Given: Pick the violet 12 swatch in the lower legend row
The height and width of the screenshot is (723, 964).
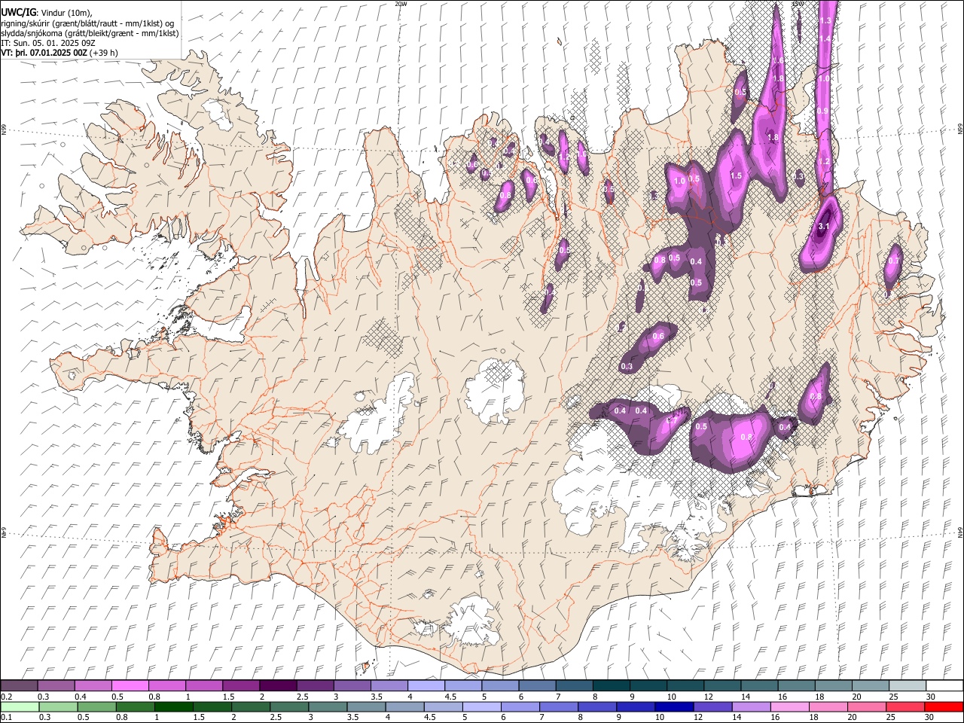Looking at the screenshot, I should pos(713,706).
